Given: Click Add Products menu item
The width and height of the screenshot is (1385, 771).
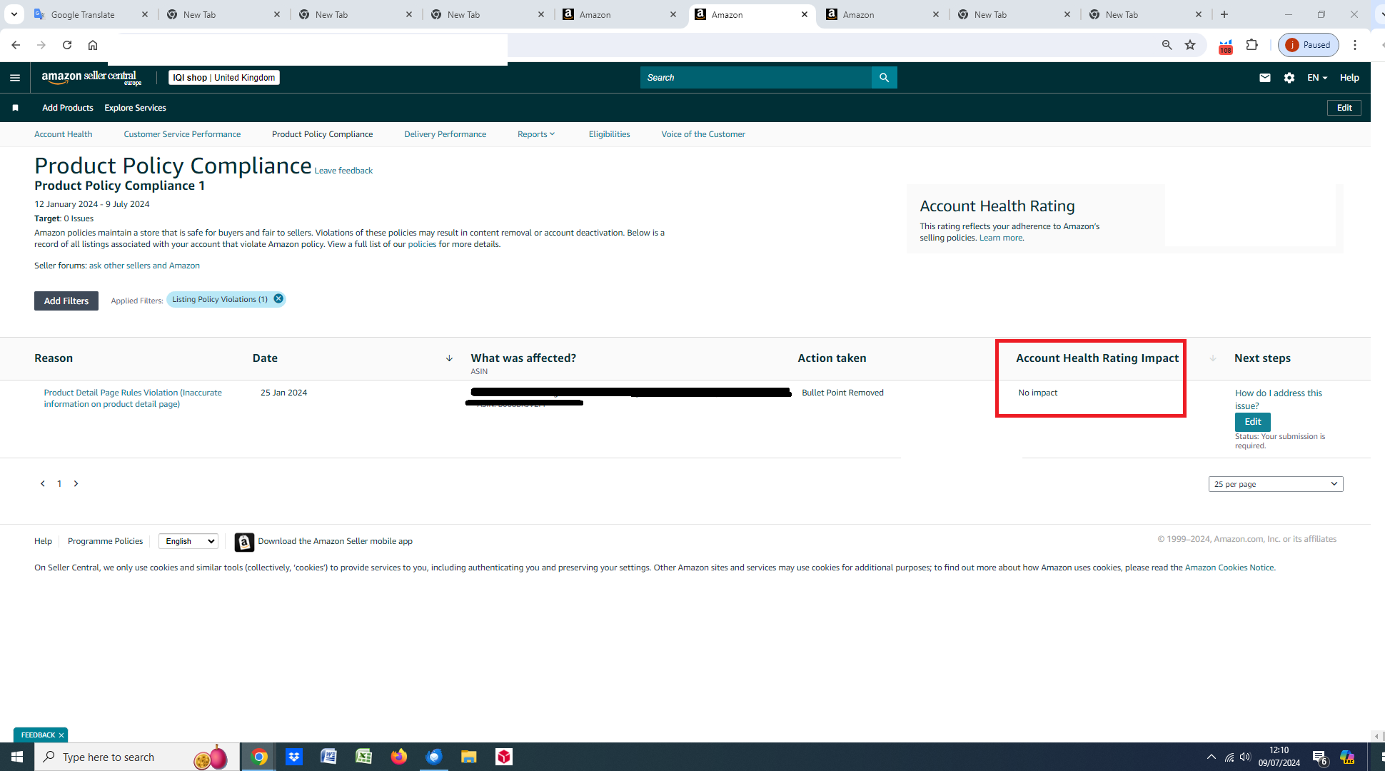Looking at the screenshot, I should pyautogui.click(x=68, y=108).
